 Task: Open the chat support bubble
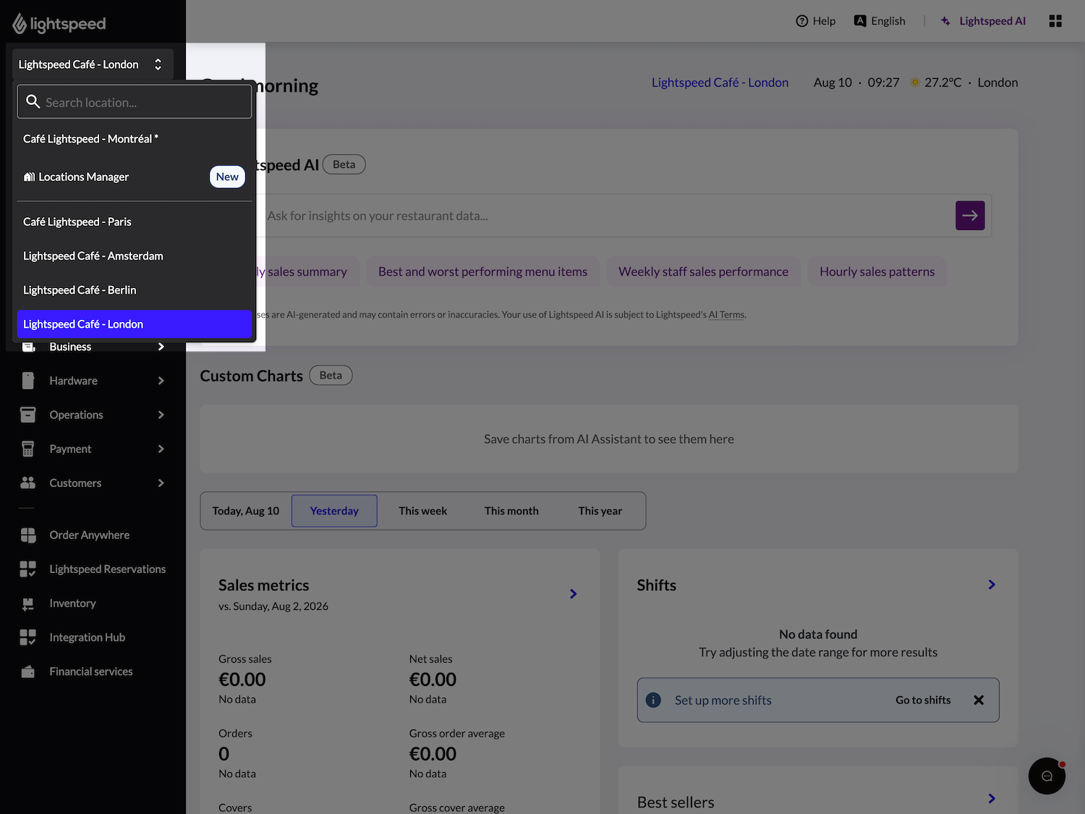pos(1047,776)
